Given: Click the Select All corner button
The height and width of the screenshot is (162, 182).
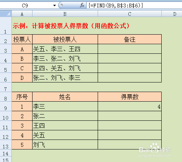Looking at the screenshot, I should 6,14.
